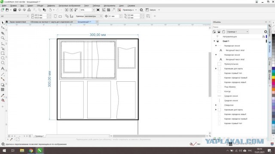Switch page to landscape orientation
The image size is (275, 154).
(60, 16)
